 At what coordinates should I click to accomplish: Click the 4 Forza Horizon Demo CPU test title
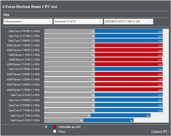pyautogui.click(x=30, y=7)
